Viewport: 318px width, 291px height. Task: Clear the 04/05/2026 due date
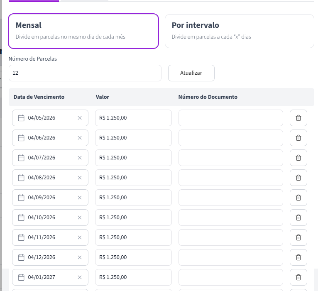(80, 118)
